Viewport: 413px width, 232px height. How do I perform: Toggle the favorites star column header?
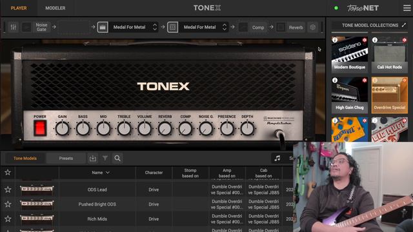pyautogui.click(x=8, y=173)
